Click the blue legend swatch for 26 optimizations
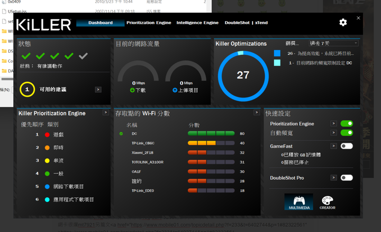Viewport: 381px width, 232px height. pos(277,53)
